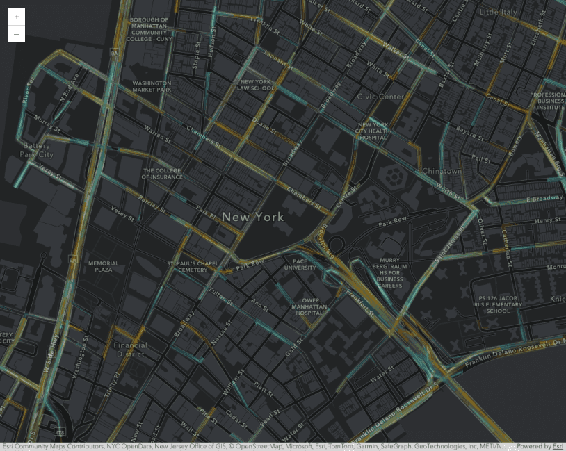Click the zoom out minus button
Viewport: 566px width, 451px height.
[x=15, y=33]
